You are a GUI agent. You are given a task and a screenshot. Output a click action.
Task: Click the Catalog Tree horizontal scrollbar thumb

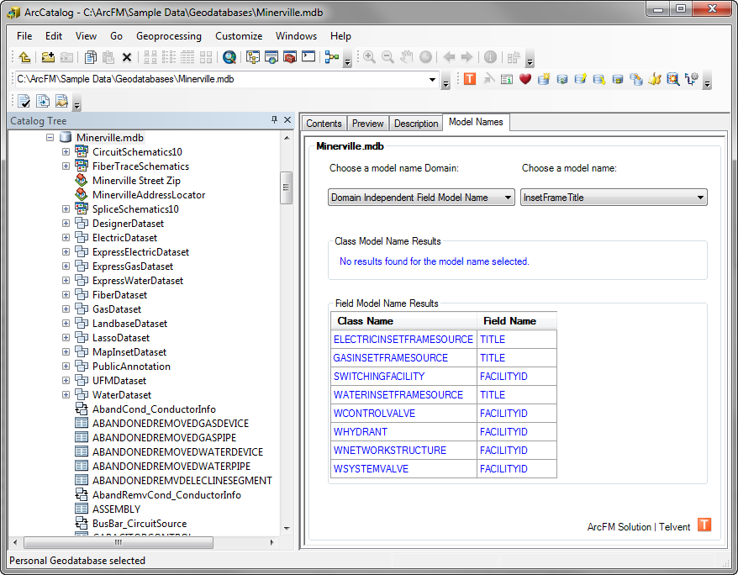(x=119, y=542)
